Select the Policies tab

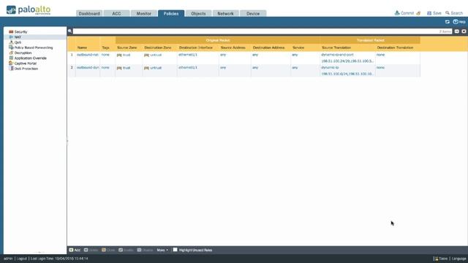pos(171,13)
